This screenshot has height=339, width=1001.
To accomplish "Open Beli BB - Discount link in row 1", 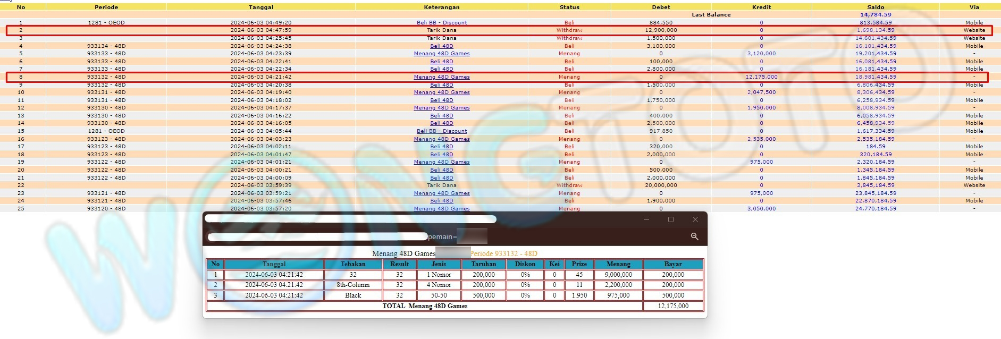I will coord(442,23).
